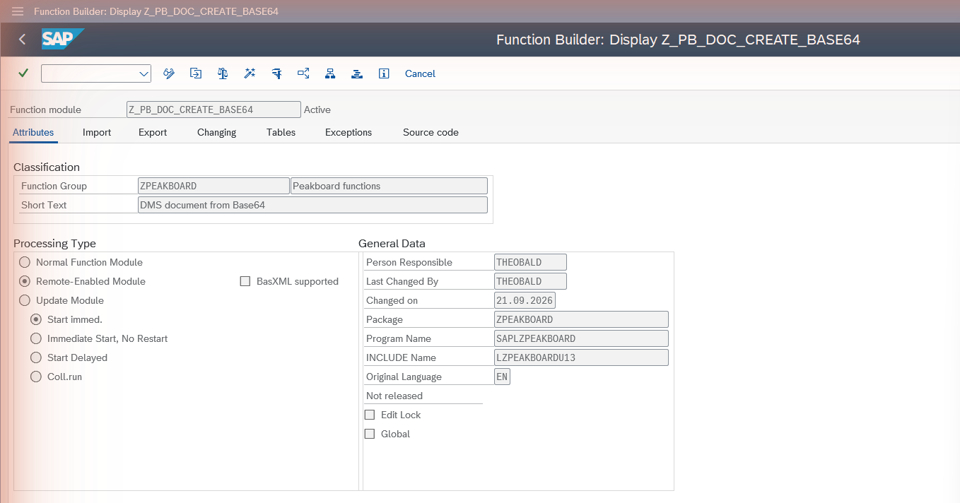Go back using the back arrow
This screenshot has height=503, width=960.
22,40
